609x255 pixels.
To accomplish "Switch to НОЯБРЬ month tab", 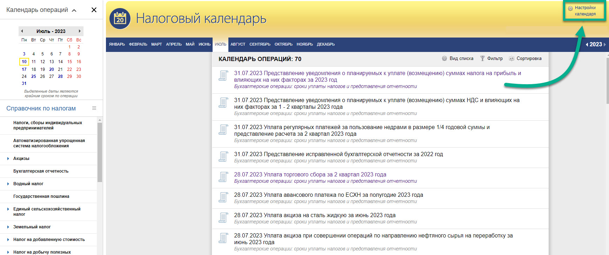I will click(x=304, y=45).
